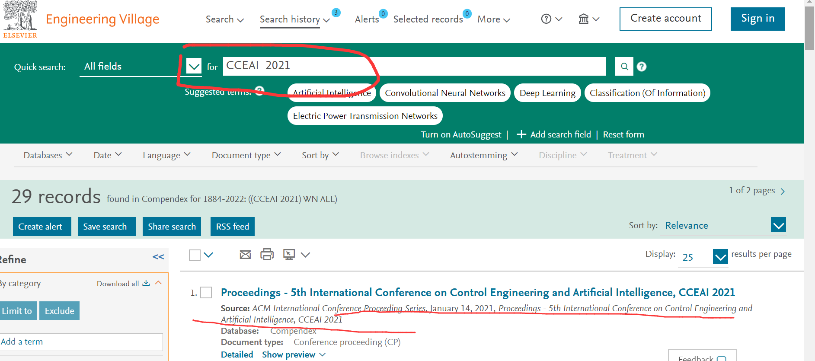Click Download all arrow icon in Refine

click(146, 283)
